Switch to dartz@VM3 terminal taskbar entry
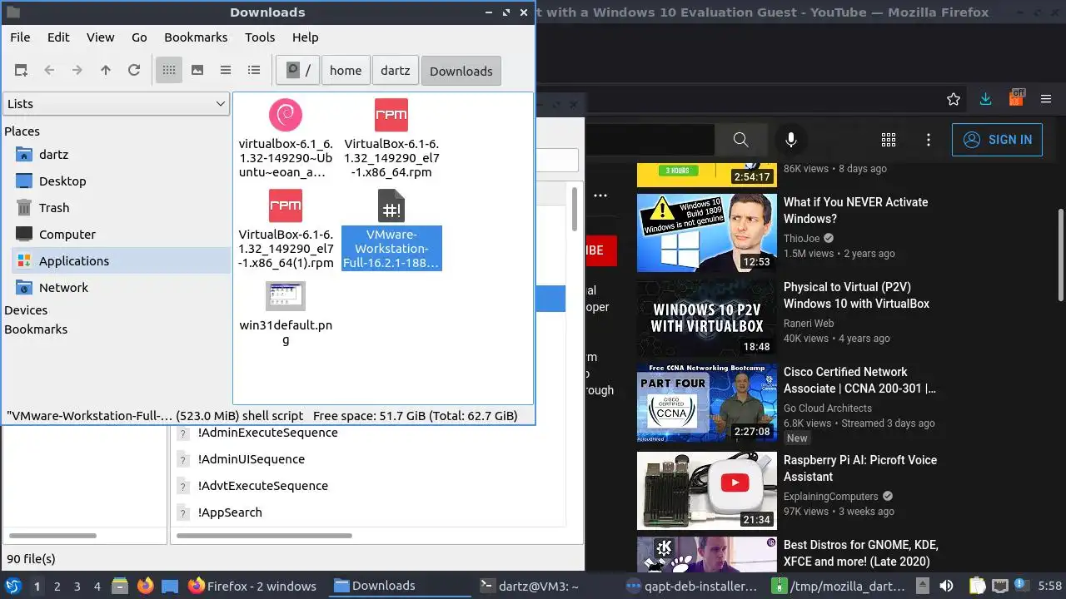 (x=530, y=586)
